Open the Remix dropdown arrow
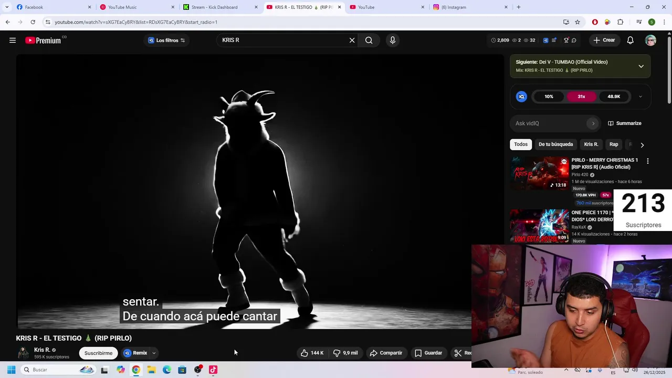Image resolution: width=672 pixels, height=378 pixels. (154, 353)
